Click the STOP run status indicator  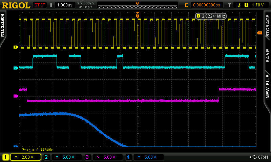click(x=40, y=5)
